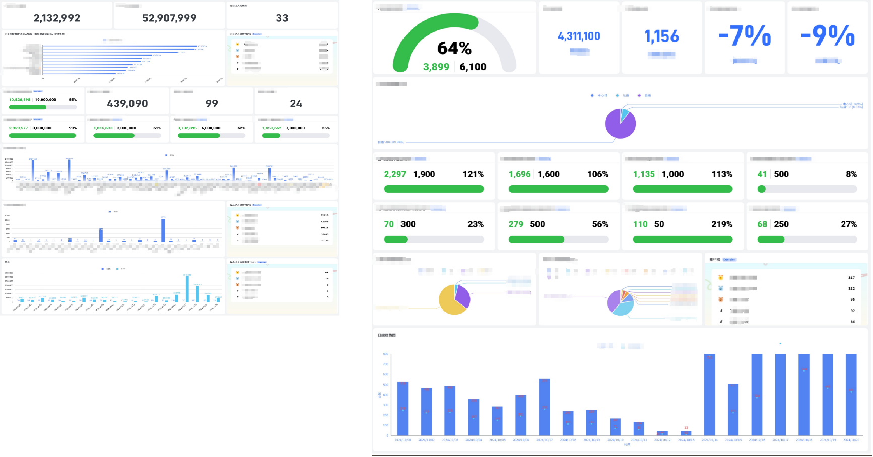873x457 pixels.
Task: Click the 439,090 metric value
Action: tap(127, 103)
